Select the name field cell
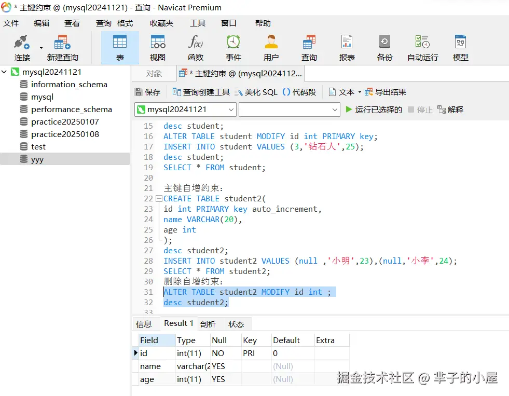Image resolution: width=509 pixels, height=396 pixels. click(x=157, y=366)
